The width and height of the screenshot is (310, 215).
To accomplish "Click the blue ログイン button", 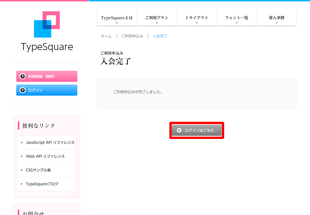I will point(47,90).
